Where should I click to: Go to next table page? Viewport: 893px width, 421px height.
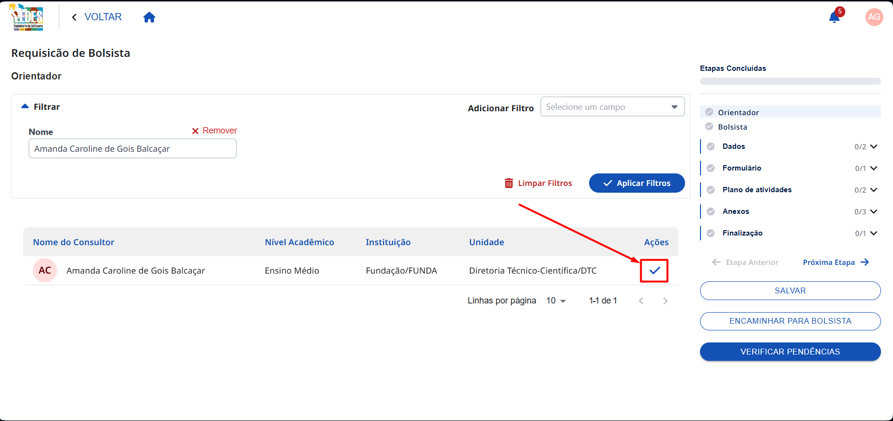point(665,301)
